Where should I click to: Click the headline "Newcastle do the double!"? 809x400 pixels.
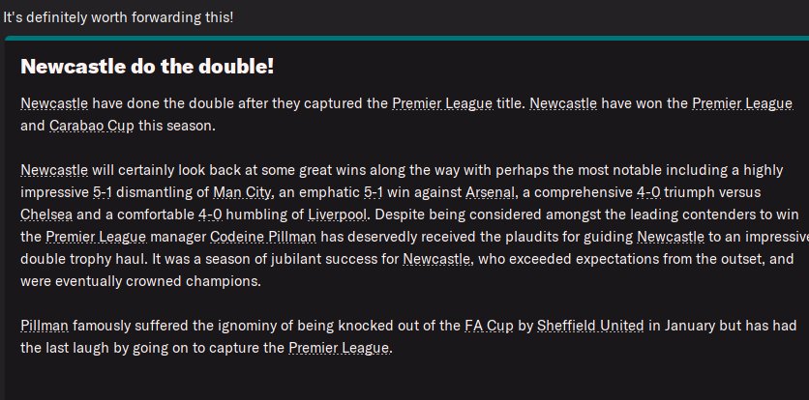(146, 67)
